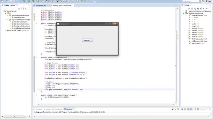
Task: Collapse the src folder node
Action: click(6, 13)
